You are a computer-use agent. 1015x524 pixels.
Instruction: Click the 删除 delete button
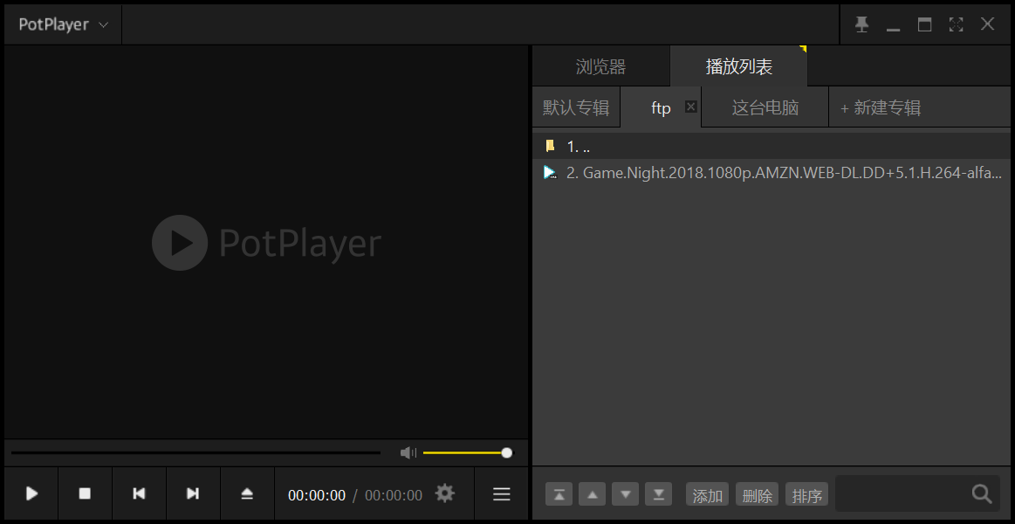click(x=758, y=494)
